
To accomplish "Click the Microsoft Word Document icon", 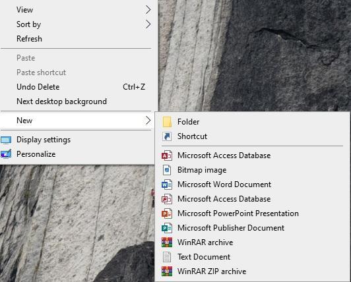I will [167, 184].
